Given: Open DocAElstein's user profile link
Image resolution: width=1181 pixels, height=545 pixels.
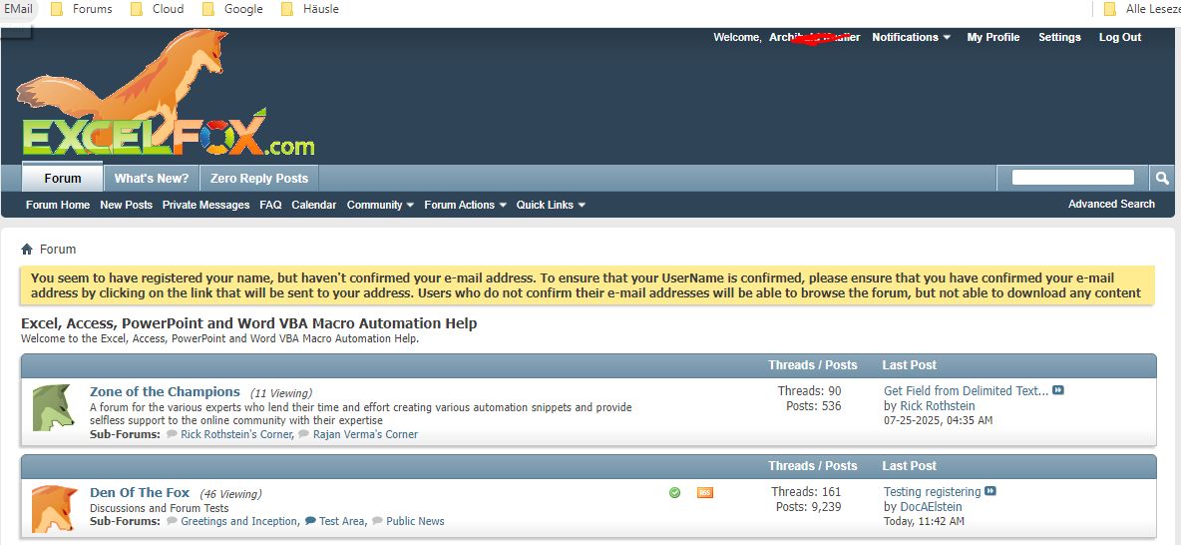Looking at the screenshot, I should tap(931, 506).
